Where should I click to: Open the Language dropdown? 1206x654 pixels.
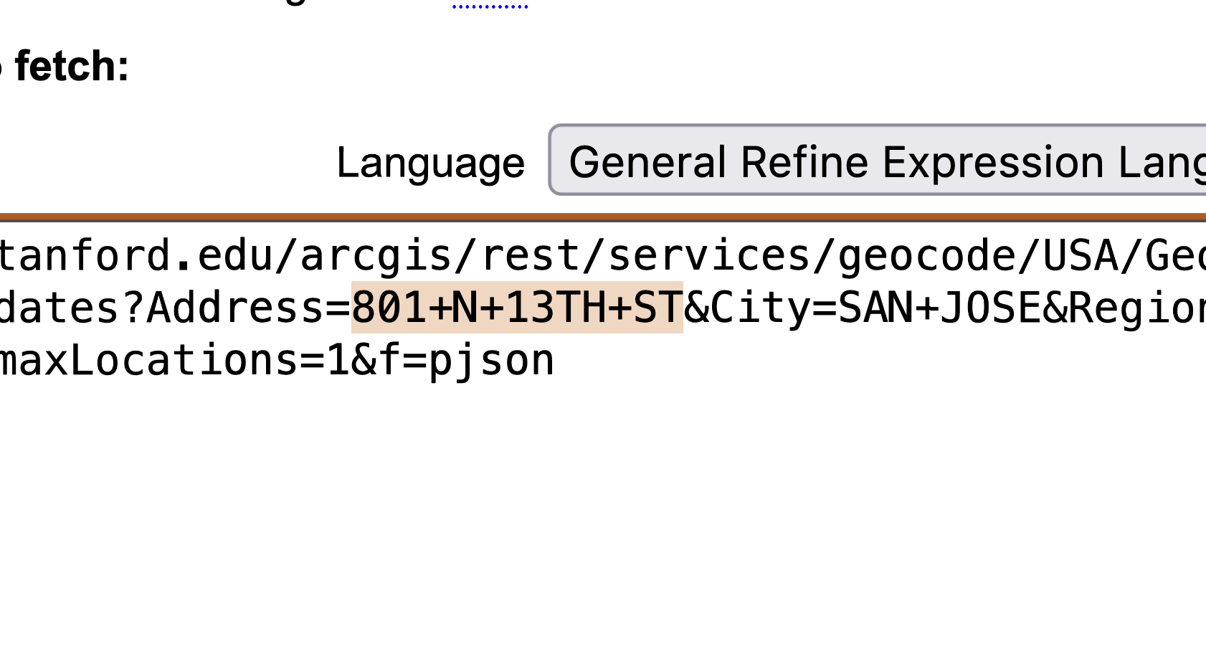pos(876,160)
